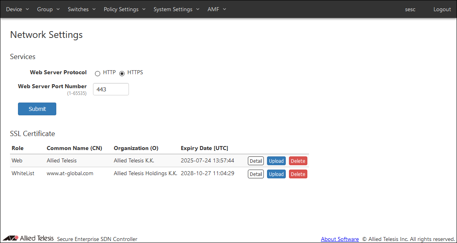
Task: View Detail of WhiteList certificate
Action: [x=256, y=174]
